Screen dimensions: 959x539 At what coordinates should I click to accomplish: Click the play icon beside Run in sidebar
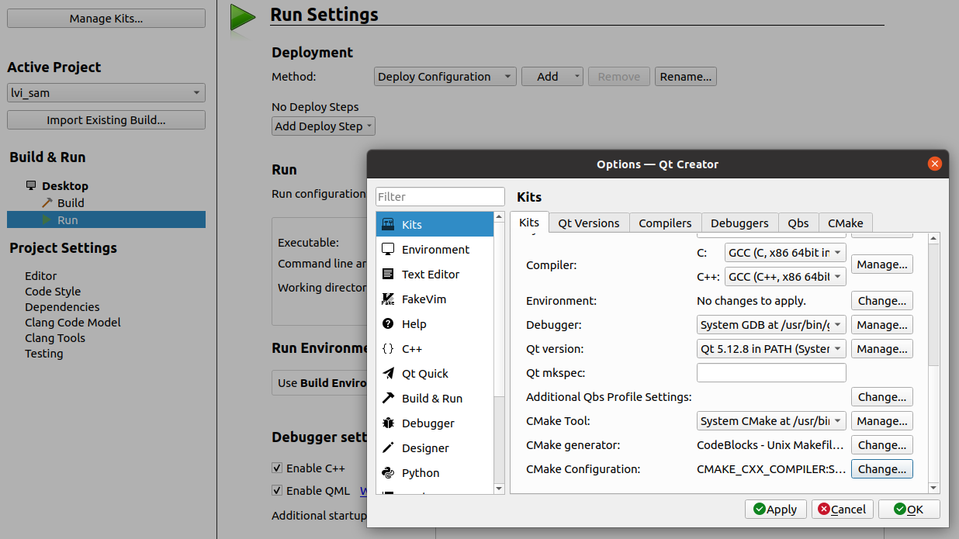[x=47, y=220]
